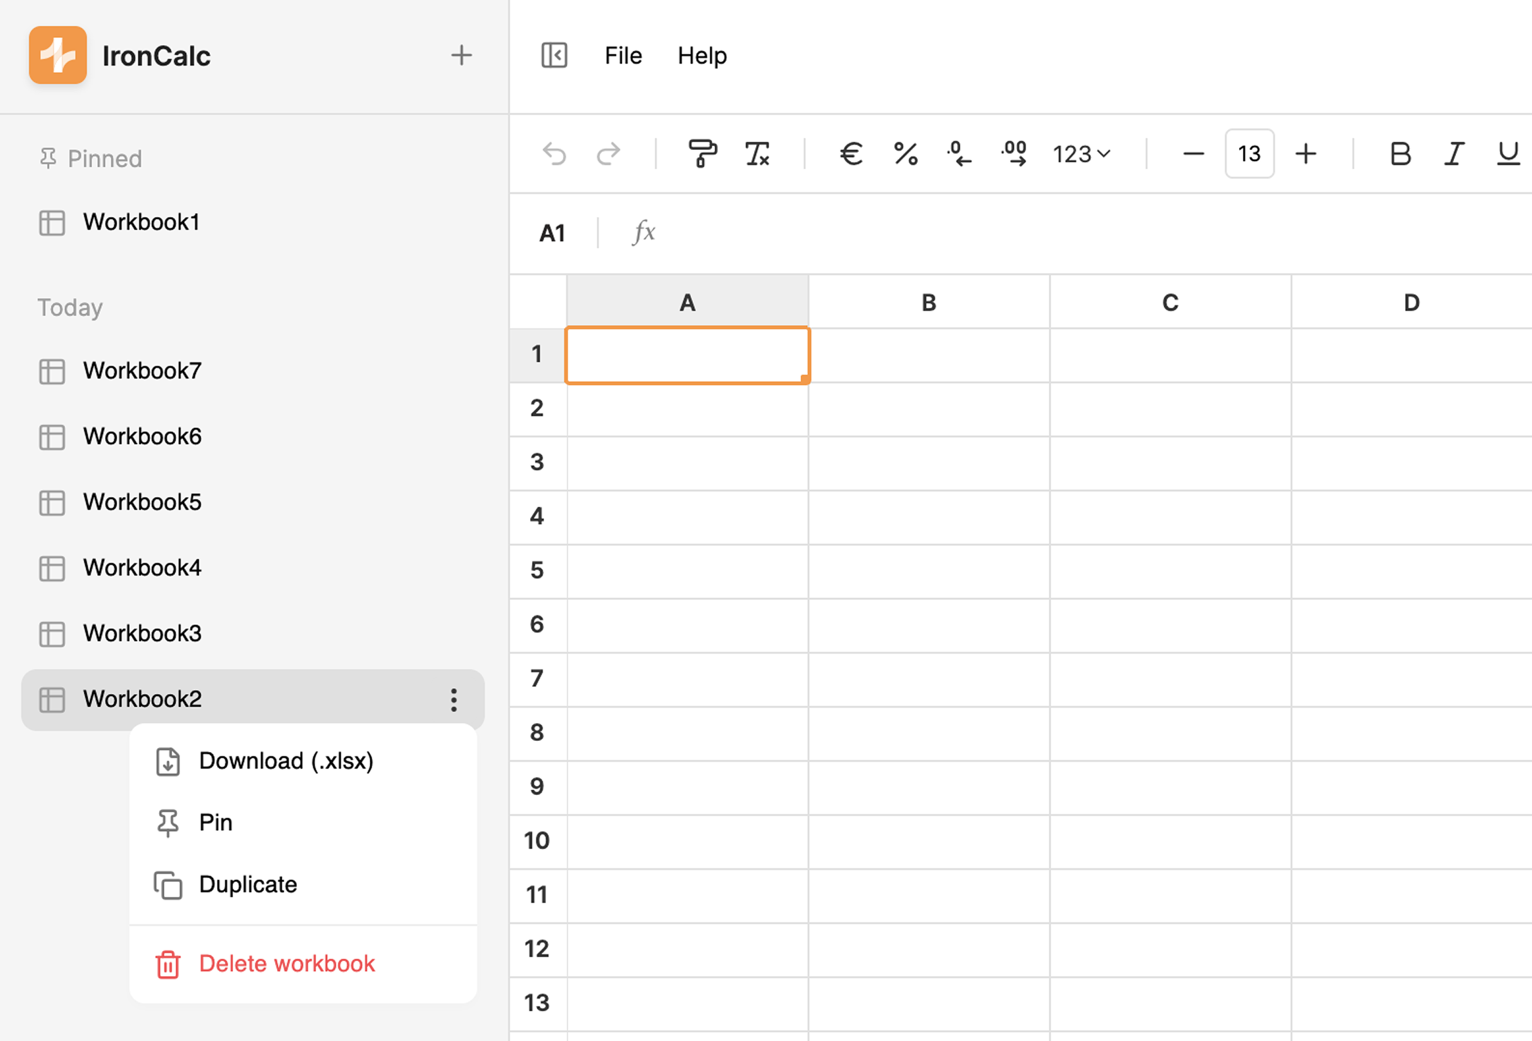1532x1041 pixels.
Task: Toggle italic formatting
Action: point(1454,153)
